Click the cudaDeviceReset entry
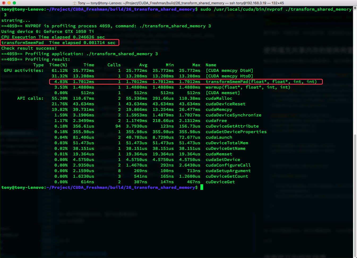The height and width of the screenshot is (258, 357). tap(225, 104)
